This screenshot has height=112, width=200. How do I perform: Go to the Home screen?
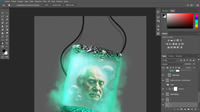(x=4, y=5)
